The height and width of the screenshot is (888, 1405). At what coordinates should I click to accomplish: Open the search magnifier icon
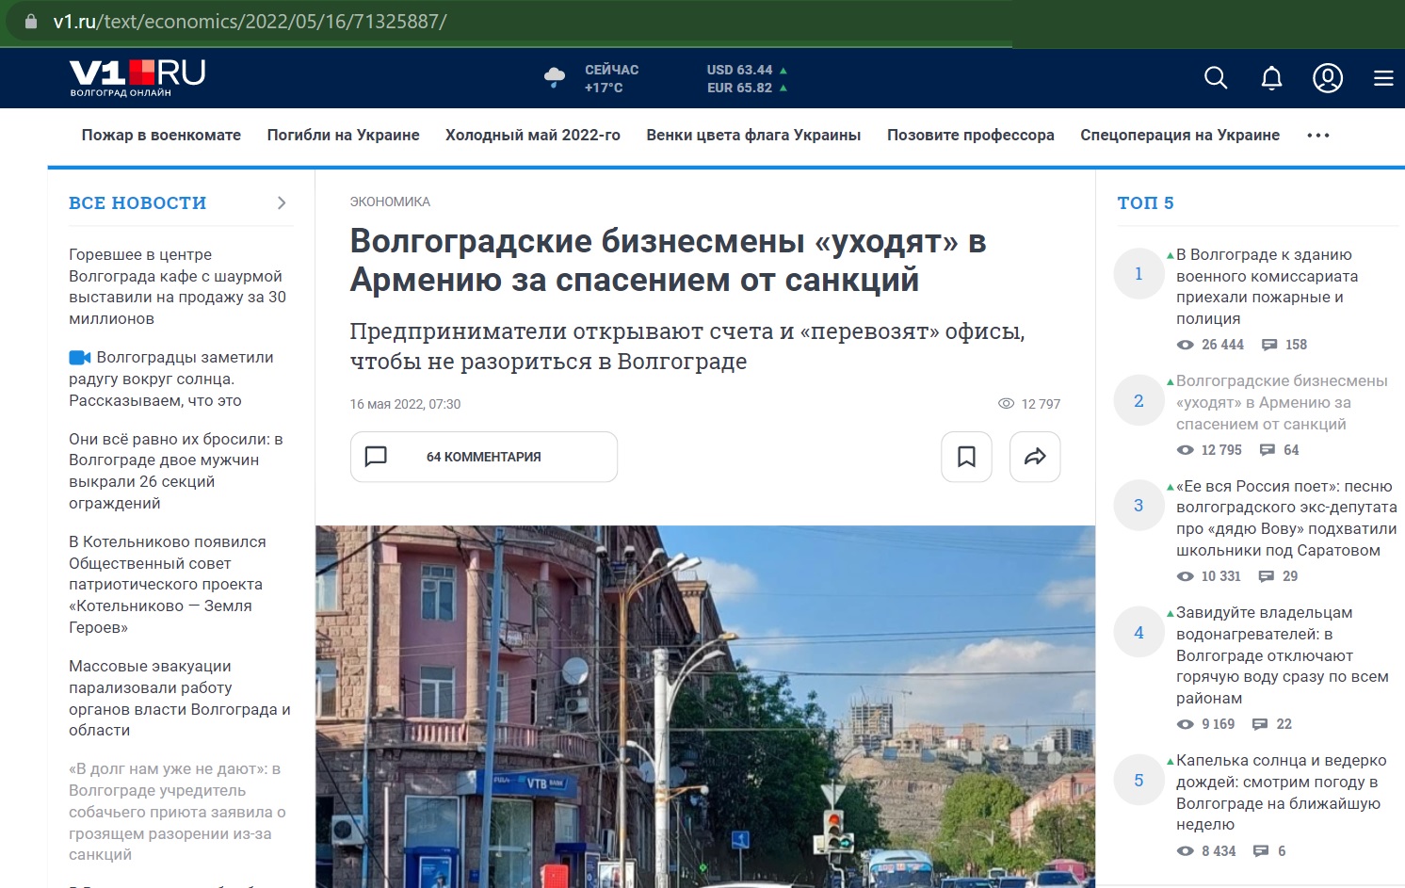1216,78
